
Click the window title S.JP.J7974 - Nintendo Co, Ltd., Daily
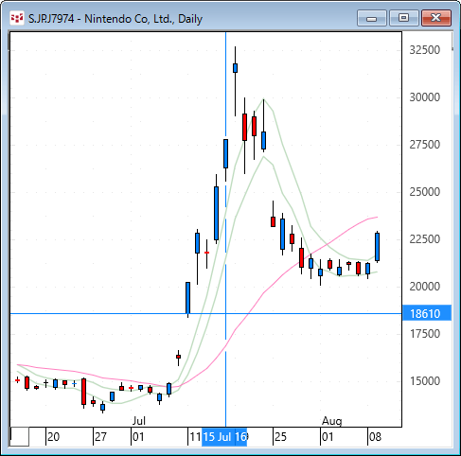click(115, 19)
